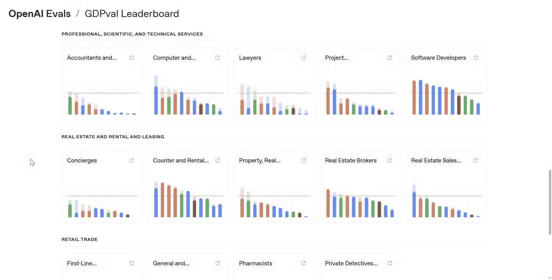Click the external link icon for Counter and Rental

point(217,160)
